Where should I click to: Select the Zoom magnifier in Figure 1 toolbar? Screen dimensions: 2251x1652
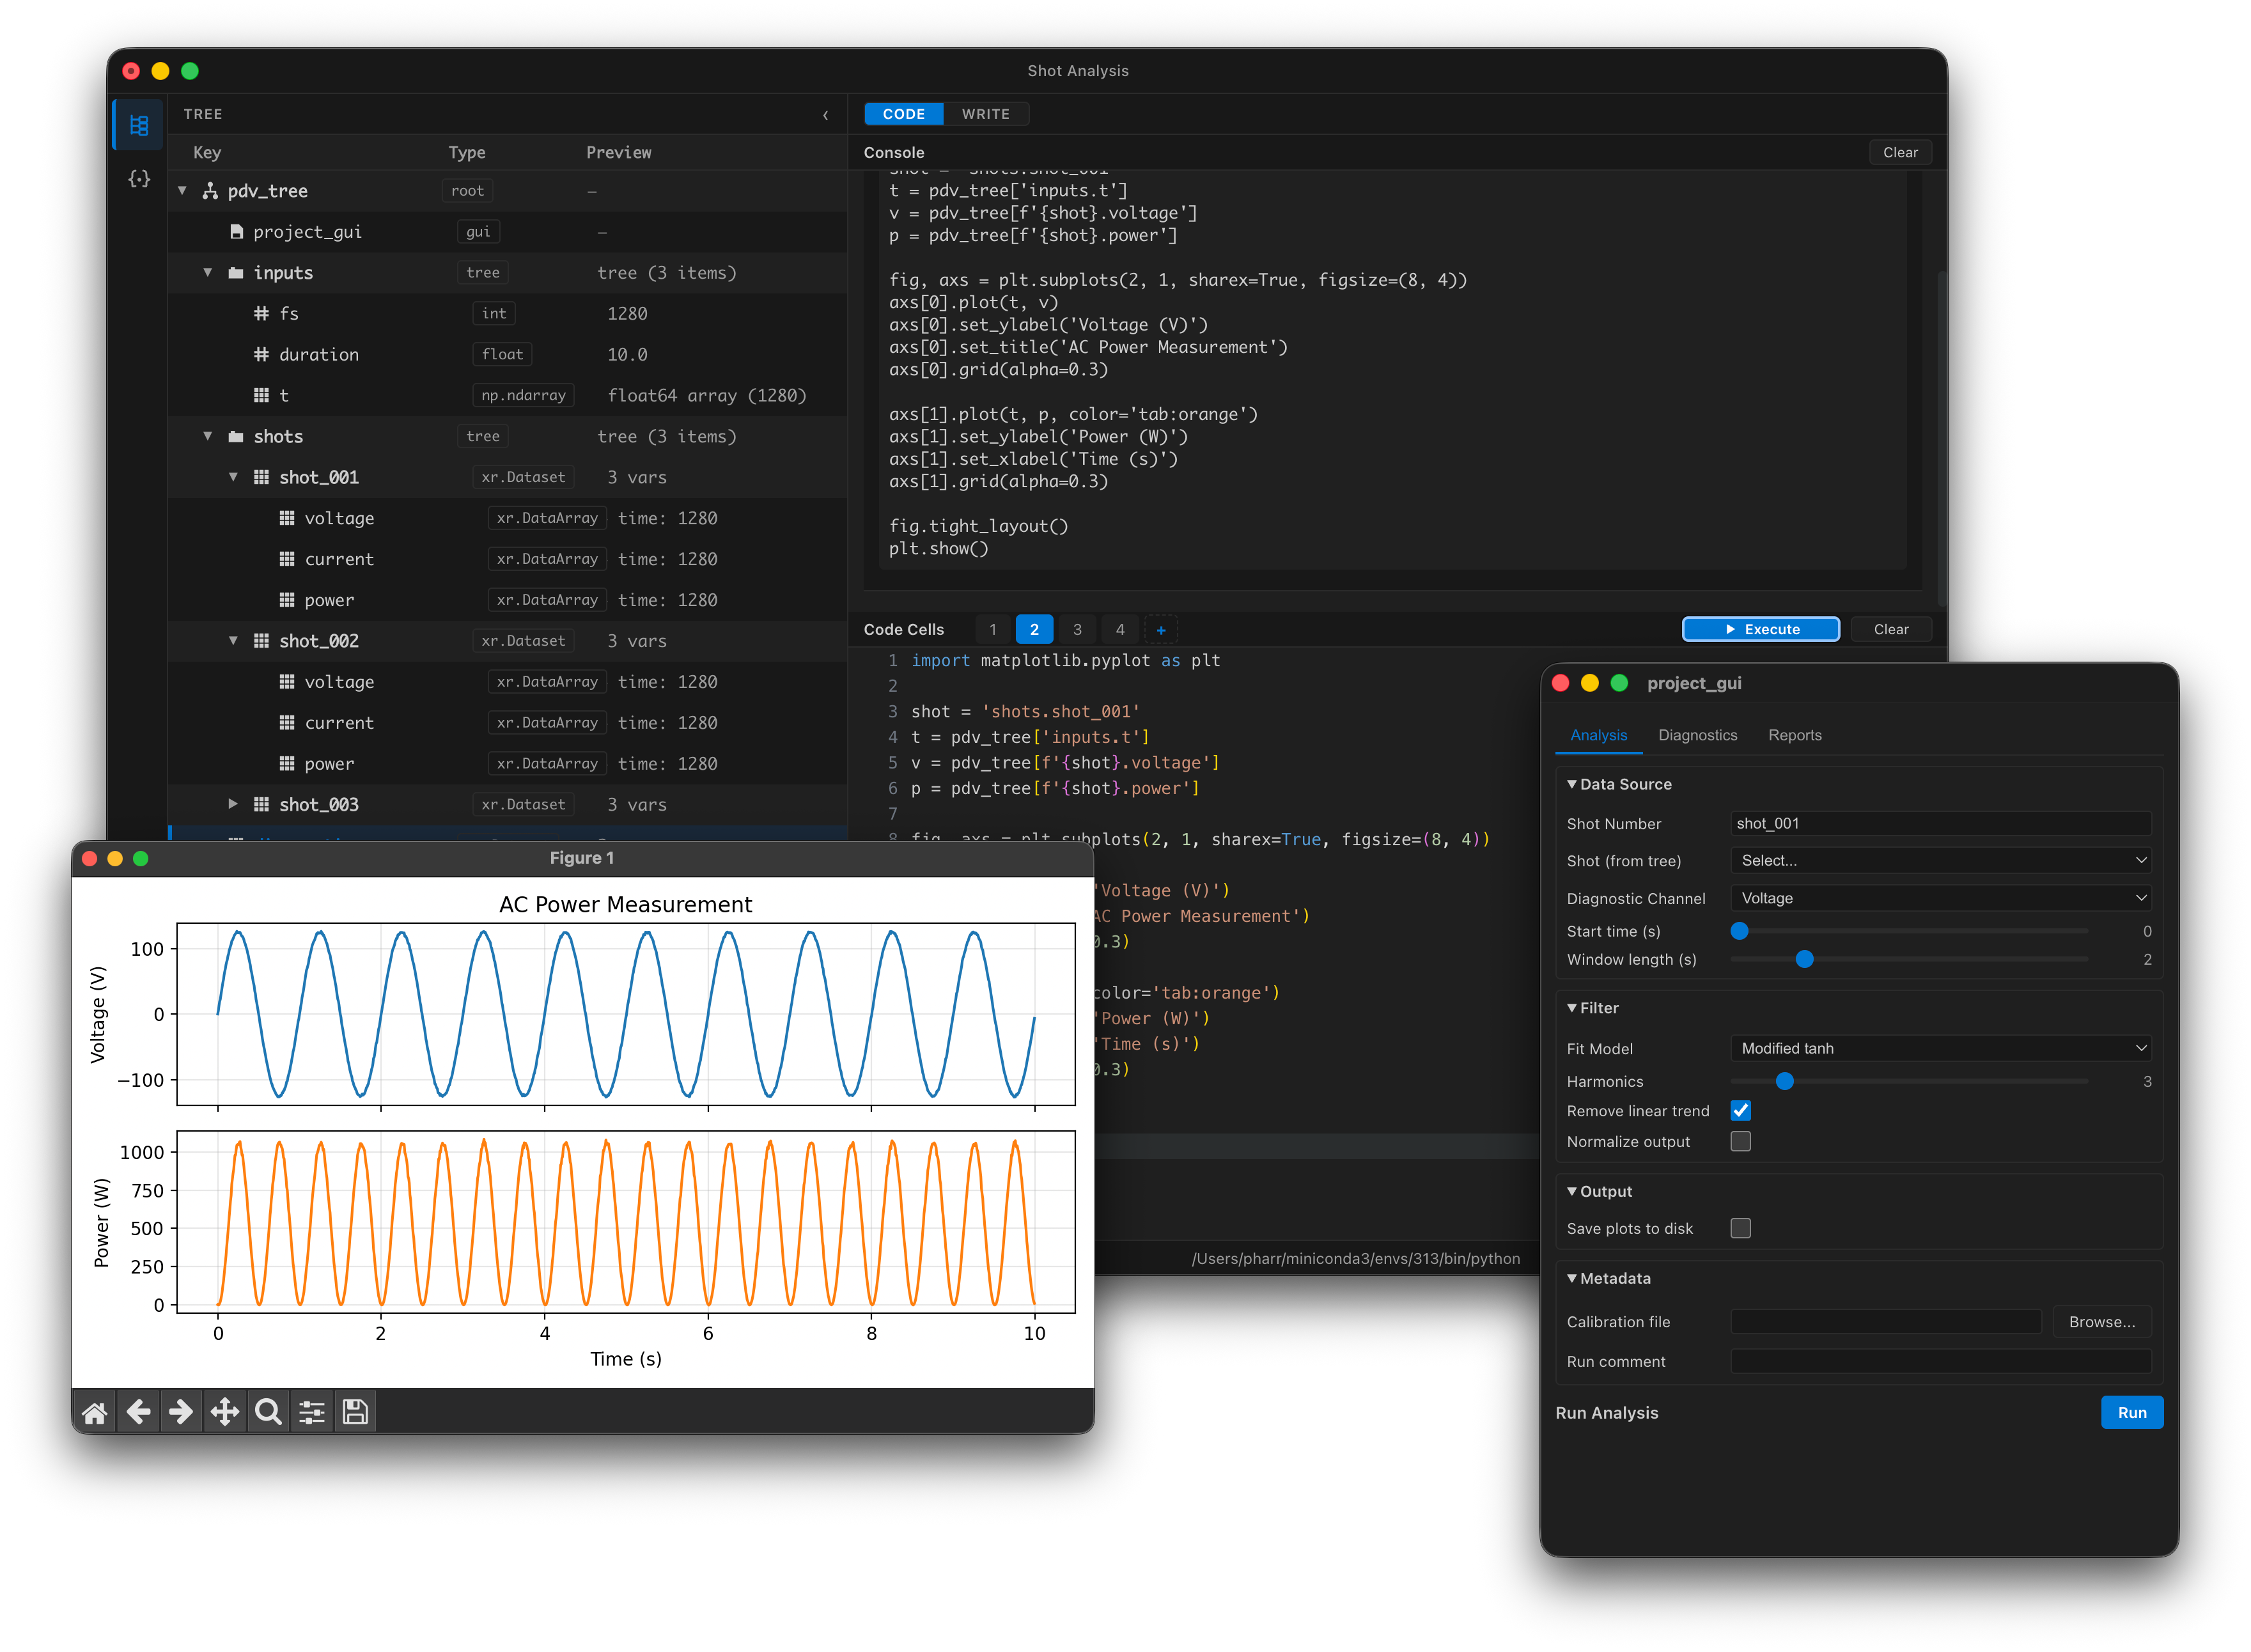268,1413
